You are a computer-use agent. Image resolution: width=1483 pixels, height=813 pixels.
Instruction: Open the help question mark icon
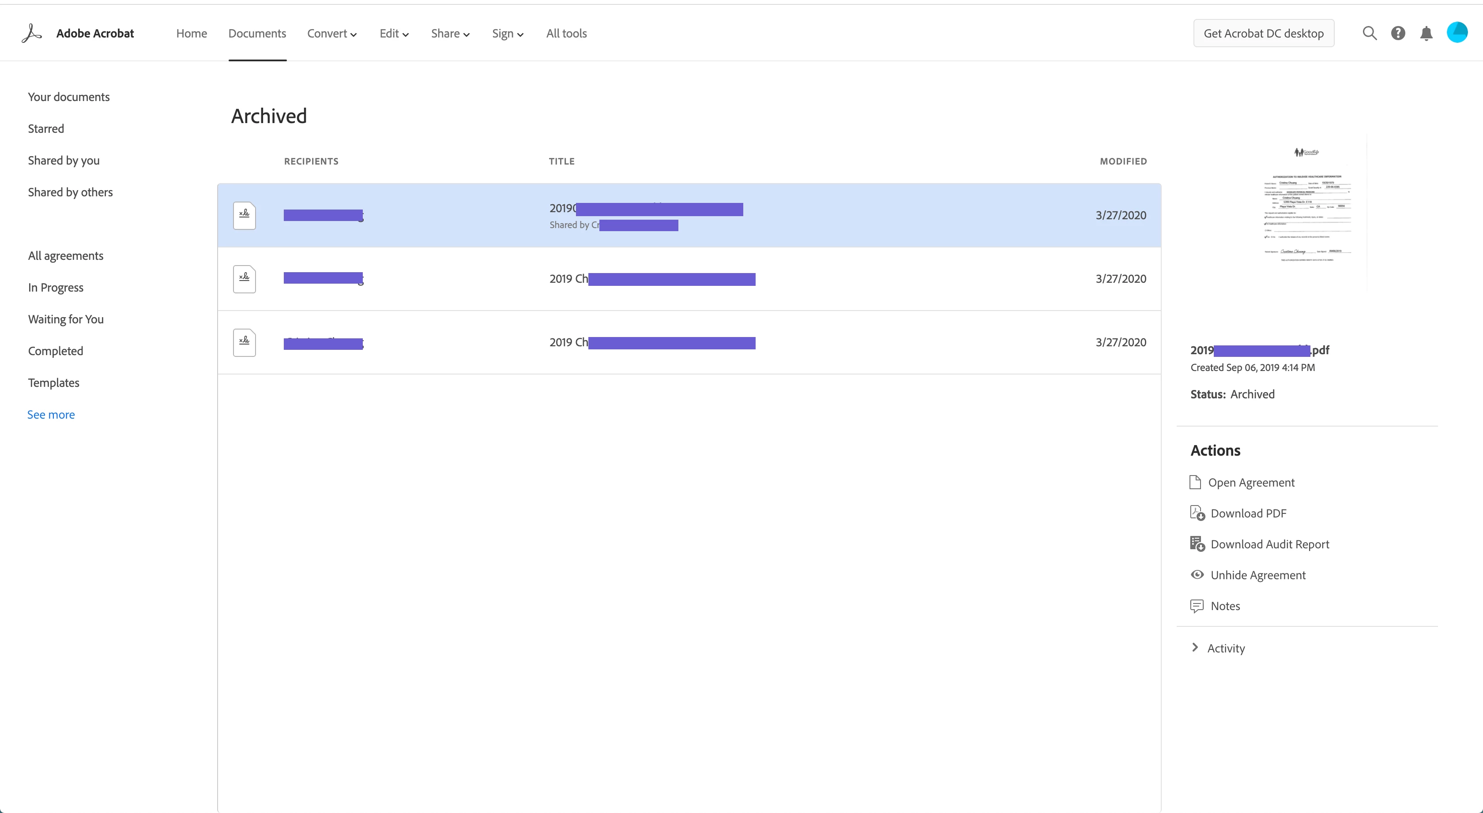1398,34
